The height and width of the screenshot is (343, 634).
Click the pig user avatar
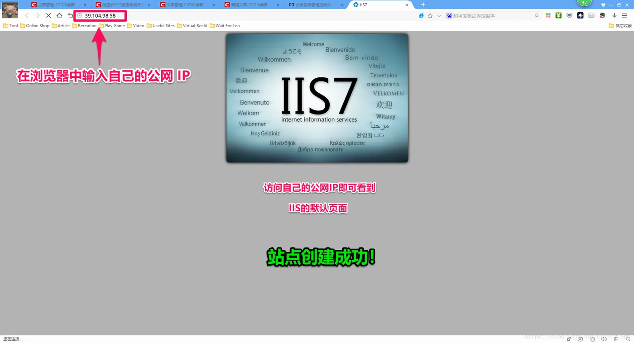point(10,10)
